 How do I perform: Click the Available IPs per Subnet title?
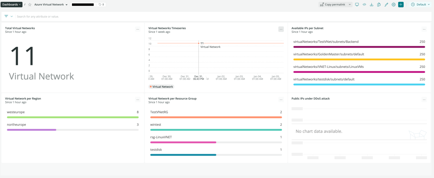pyautogui.click(x=307, y=28)
